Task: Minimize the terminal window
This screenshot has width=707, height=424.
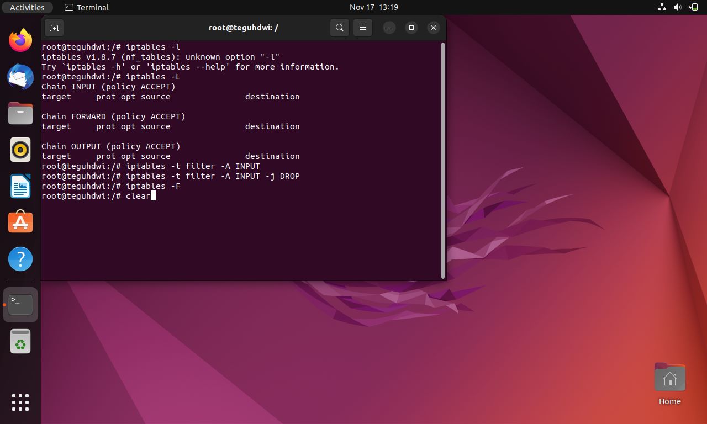Action: [x=389, y=28]
